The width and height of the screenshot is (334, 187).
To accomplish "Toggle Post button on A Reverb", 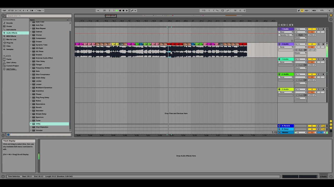I will coord(323,126).
